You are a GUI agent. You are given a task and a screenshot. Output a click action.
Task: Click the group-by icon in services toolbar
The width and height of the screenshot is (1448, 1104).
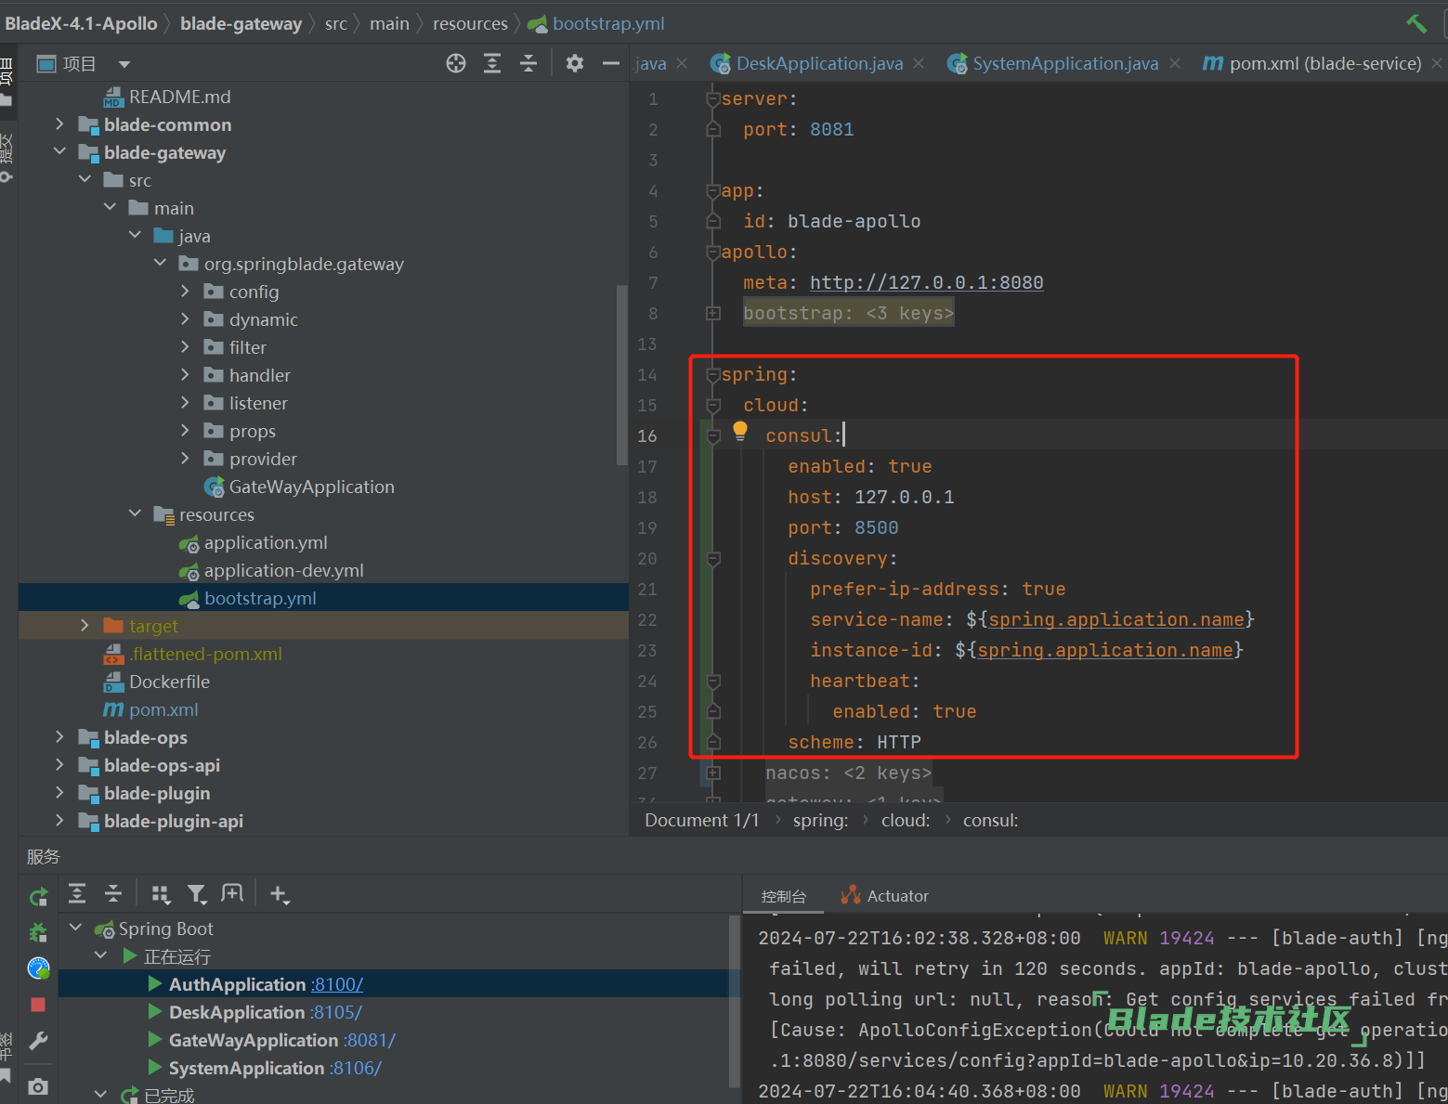pos(161,893)
